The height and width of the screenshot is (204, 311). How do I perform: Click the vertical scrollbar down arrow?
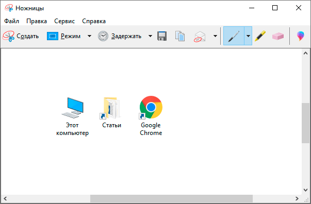(305, 190)
